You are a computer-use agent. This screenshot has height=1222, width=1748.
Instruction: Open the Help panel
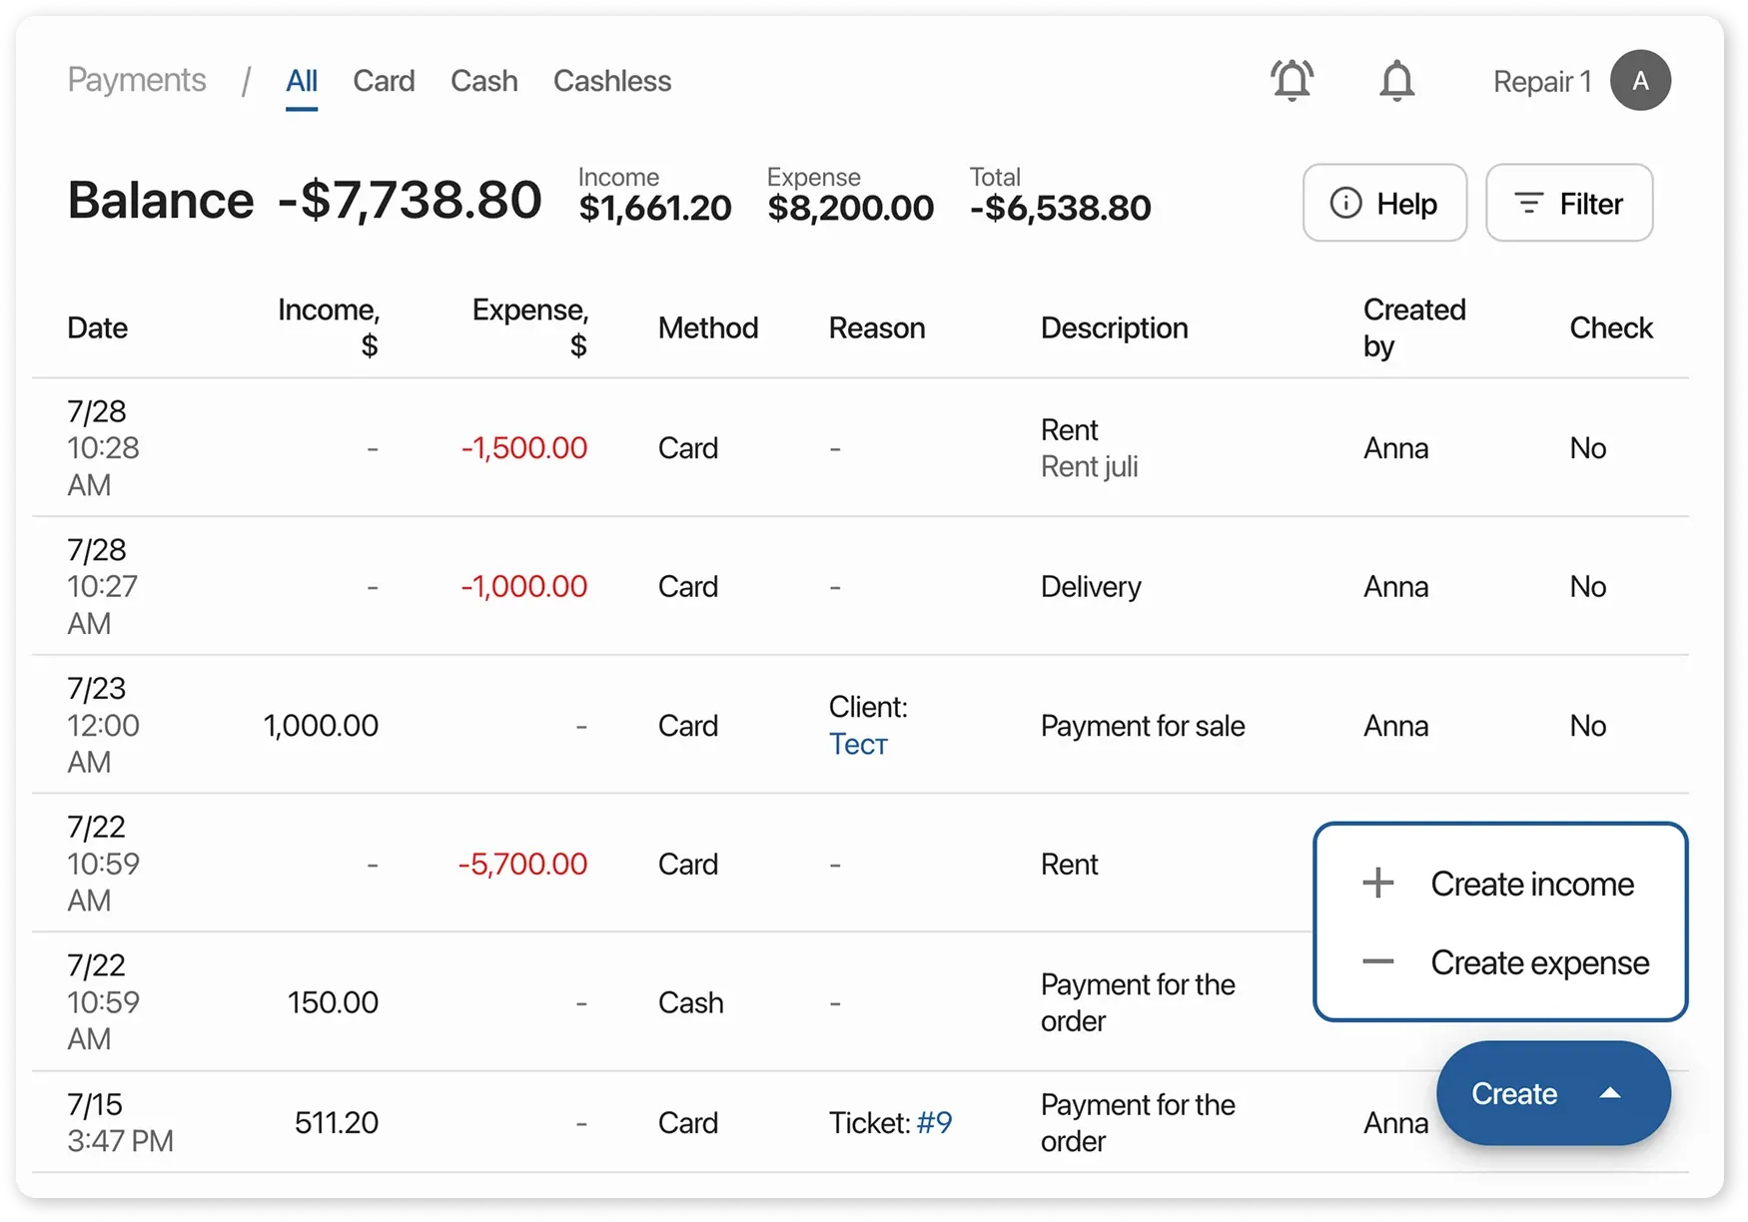coord(1384,203)
